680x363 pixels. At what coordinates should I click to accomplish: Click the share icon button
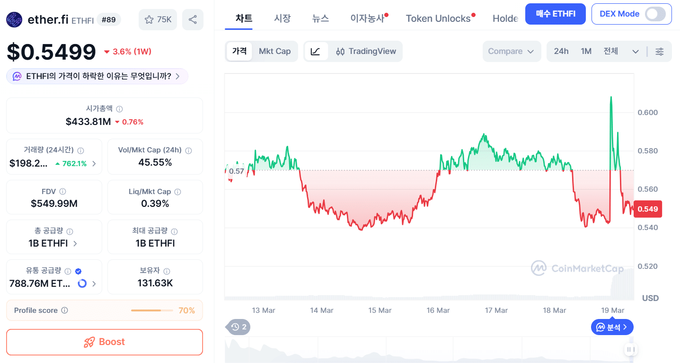pyautogui.click(x=193, y=19)
